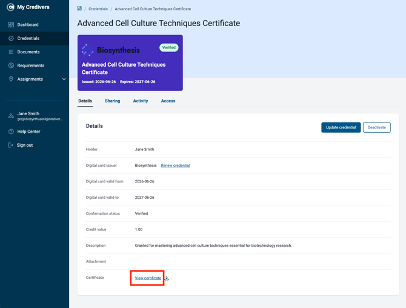Screen dimensions: 406x308
Task: Click the valid to date 2027-06-26
Action: pyautogui.click(x=144, y=198)
